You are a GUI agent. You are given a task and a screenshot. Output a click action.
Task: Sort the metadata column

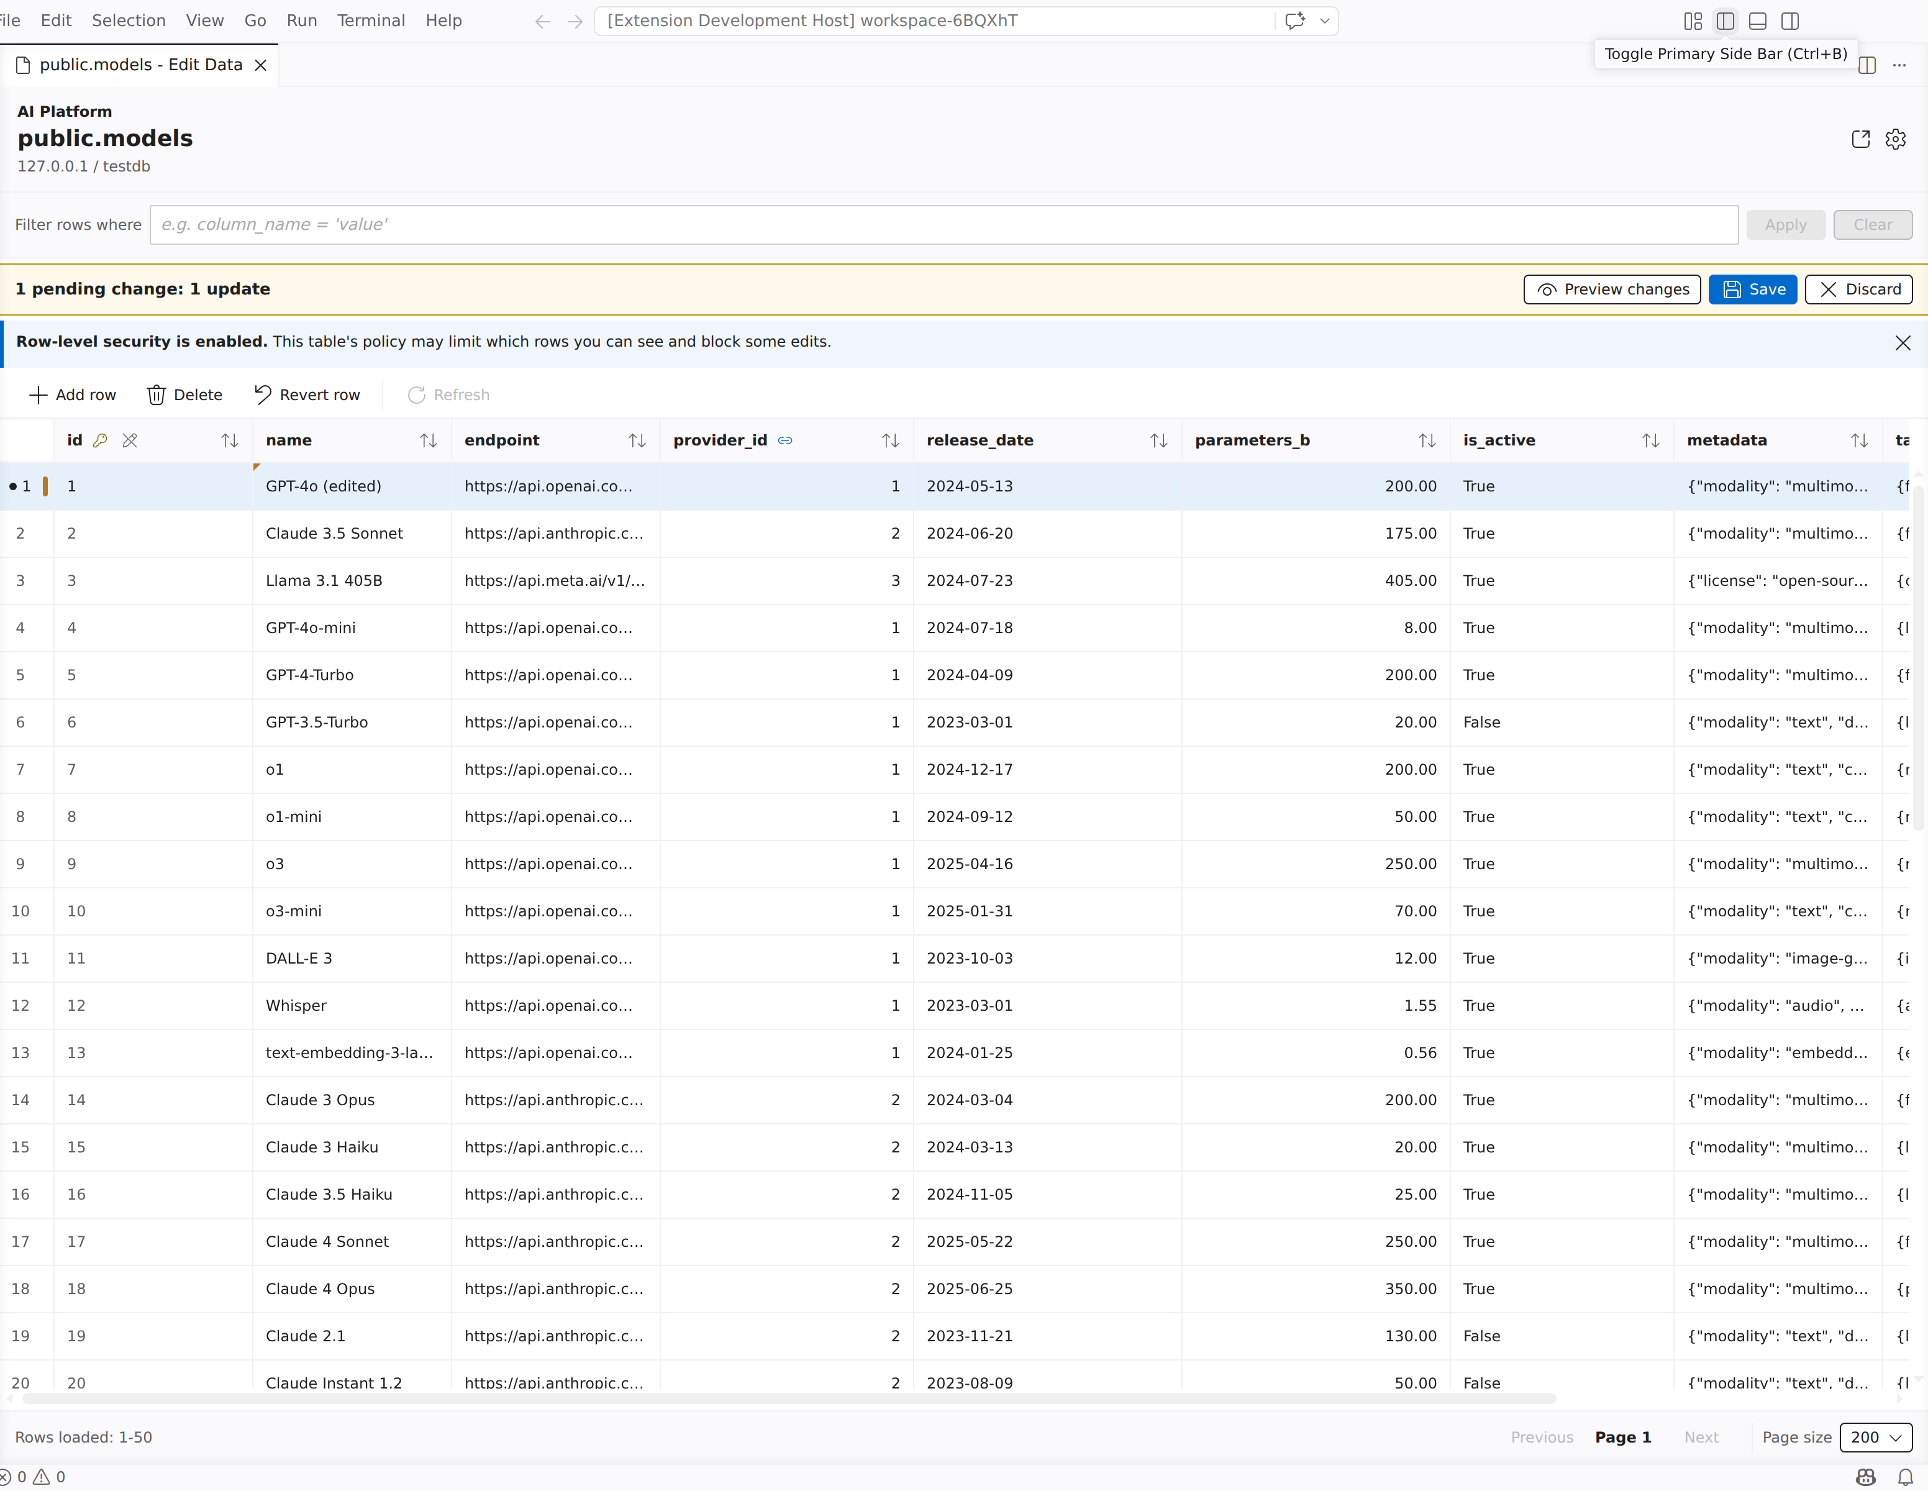tap(1859, 440)
